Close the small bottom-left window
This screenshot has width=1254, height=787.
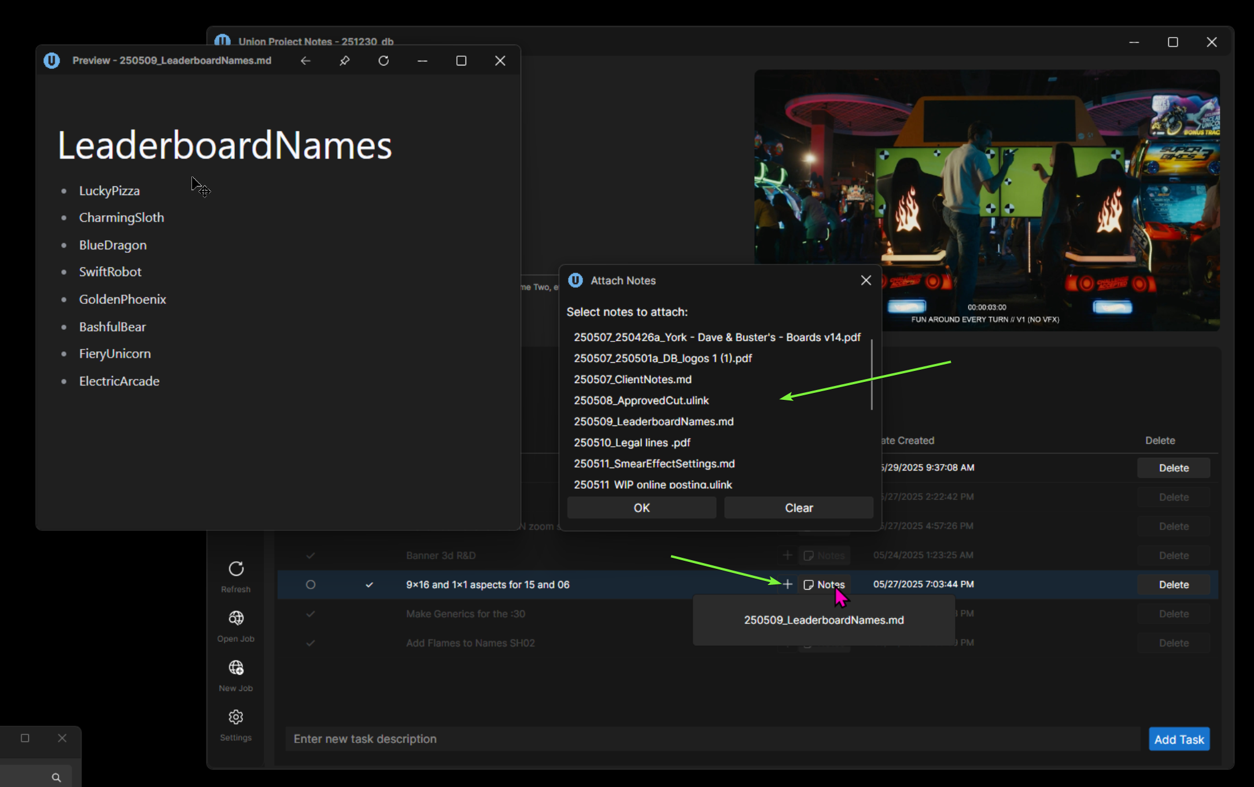coord(62,738)
